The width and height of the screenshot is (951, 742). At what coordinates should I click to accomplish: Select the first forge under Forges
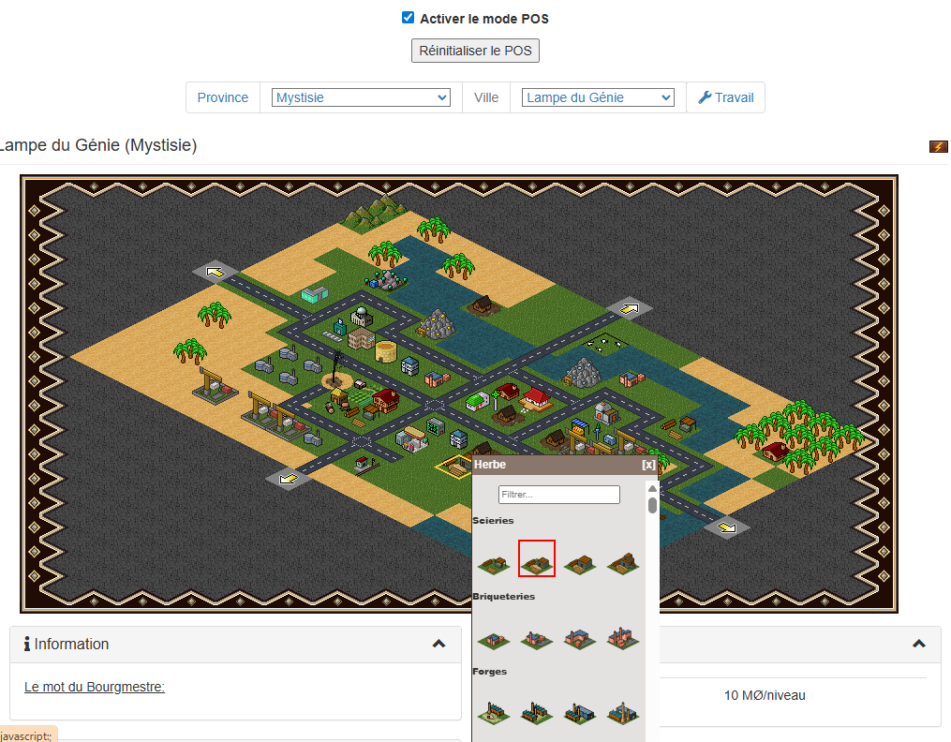click(493, 713)
